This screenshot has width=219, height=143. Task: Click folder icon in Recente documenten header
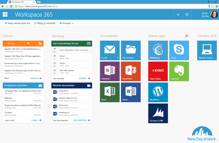pos(89,86)
